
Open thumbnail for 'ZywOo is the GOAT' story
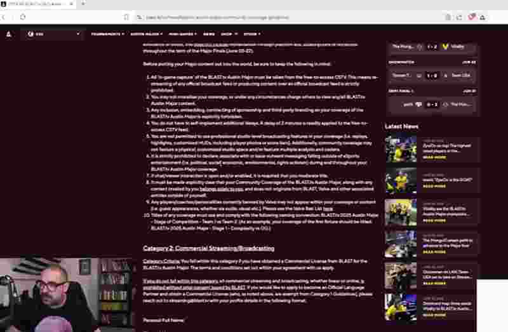[x=401, y=180]
